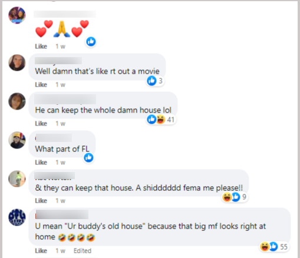Click the haha emoji on 'whole damn house' comment

160,120
